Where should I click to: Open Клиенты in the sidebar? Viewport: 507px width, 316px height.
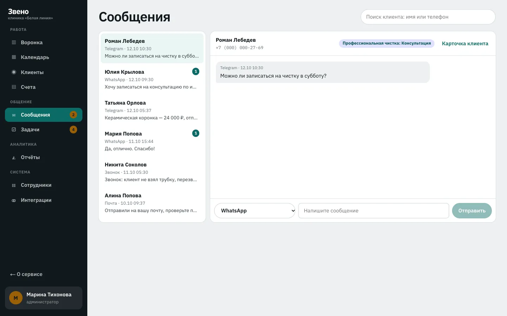pos(44,72)
